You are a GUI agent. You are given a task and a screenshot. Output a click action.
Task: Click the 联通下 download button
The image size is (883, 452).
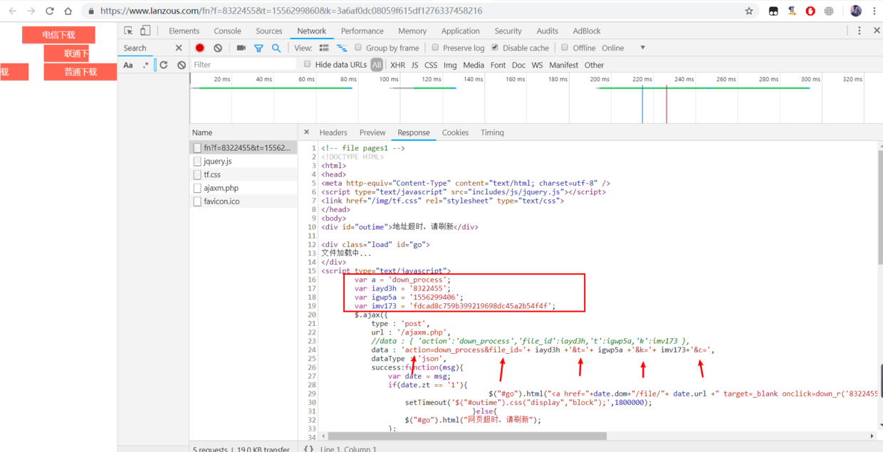(x=67, y=53)
